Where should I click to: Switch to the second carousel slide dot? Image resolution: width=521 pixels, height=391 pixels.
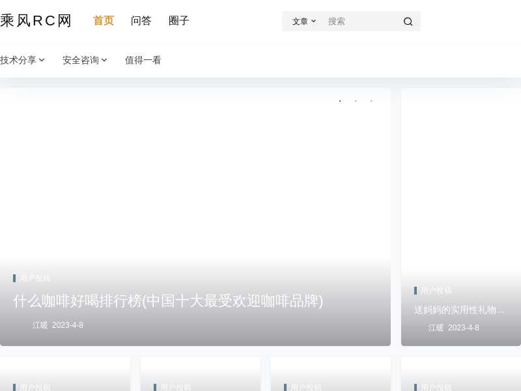[356, 101]
